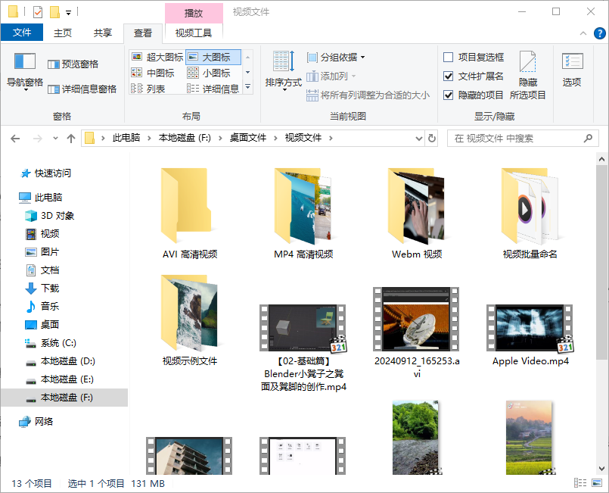Open 下载 in navigation pane
Screen dimensions: 609x493
pyautogui.click(x=42, y=288)
